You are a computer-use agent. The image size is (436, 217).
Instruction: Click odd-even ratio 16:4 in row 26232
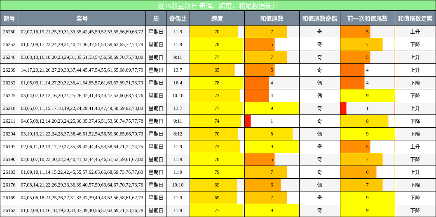point(178,83)
